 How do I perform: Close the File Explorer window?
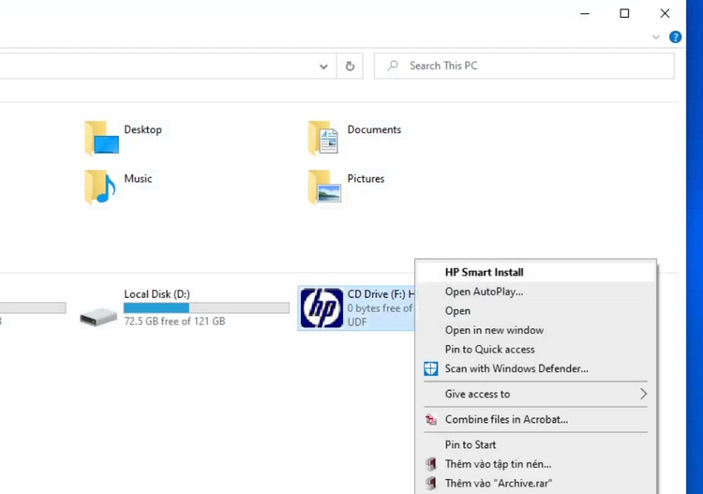click(x=665, y=13)
